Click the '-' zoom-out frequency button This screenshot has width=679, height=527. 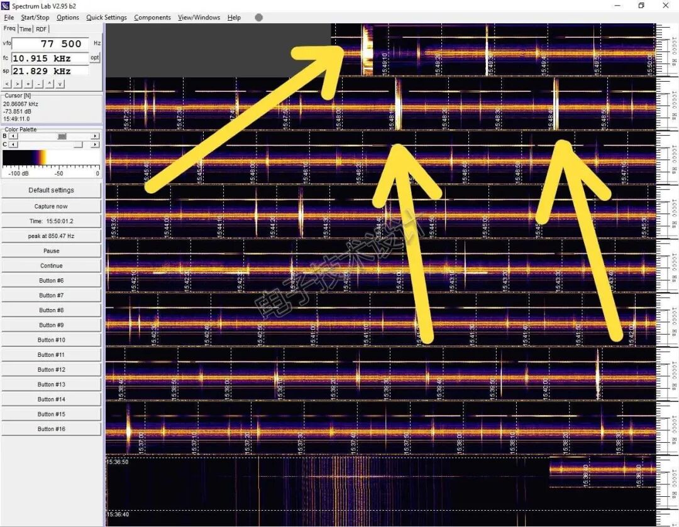[39, 84]
